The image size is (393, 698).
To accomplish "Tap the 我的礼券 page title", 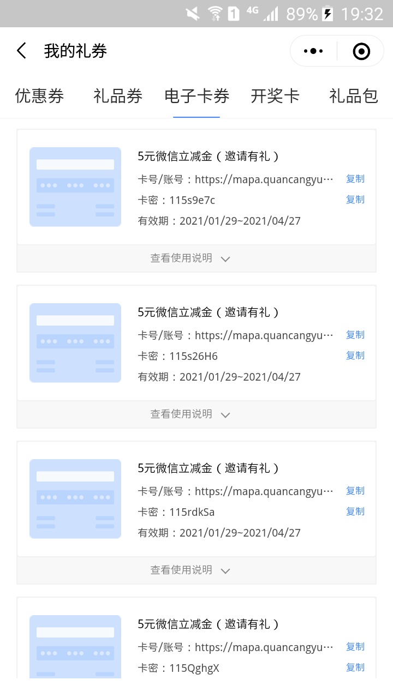I will pyautogui.click(x=75, y=51).
